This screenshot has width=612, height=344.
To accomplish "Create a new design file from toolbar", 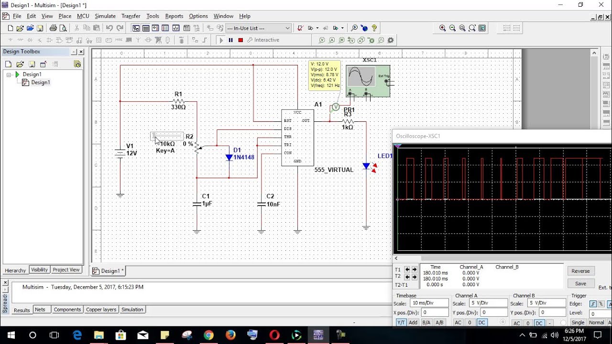I will click(x=11, y=28).
